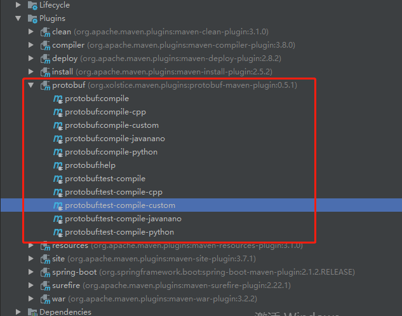Image resolution: width=402 pixels, height=316 pixels.
Task: Collapse the Plugins node arrow
Action: click(x=18, y=18)
